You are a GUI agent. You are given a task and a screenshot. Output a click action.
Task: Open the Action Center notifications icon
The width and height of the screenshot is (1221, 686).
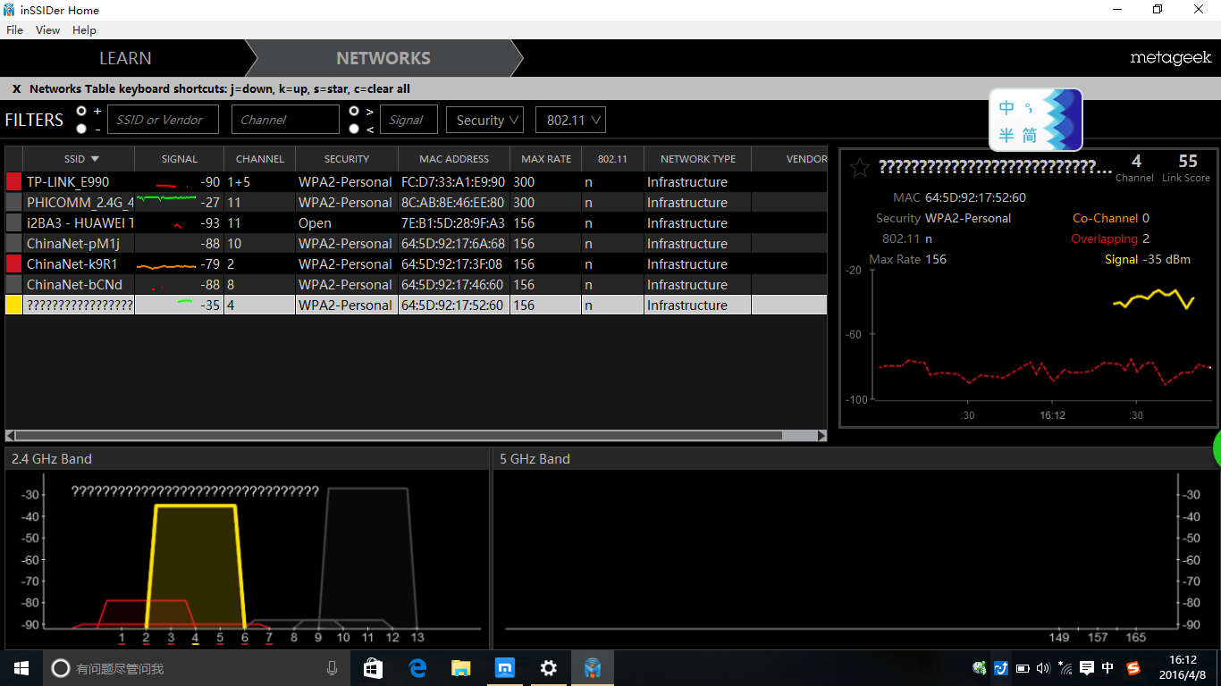click(x=1087, y=668)
